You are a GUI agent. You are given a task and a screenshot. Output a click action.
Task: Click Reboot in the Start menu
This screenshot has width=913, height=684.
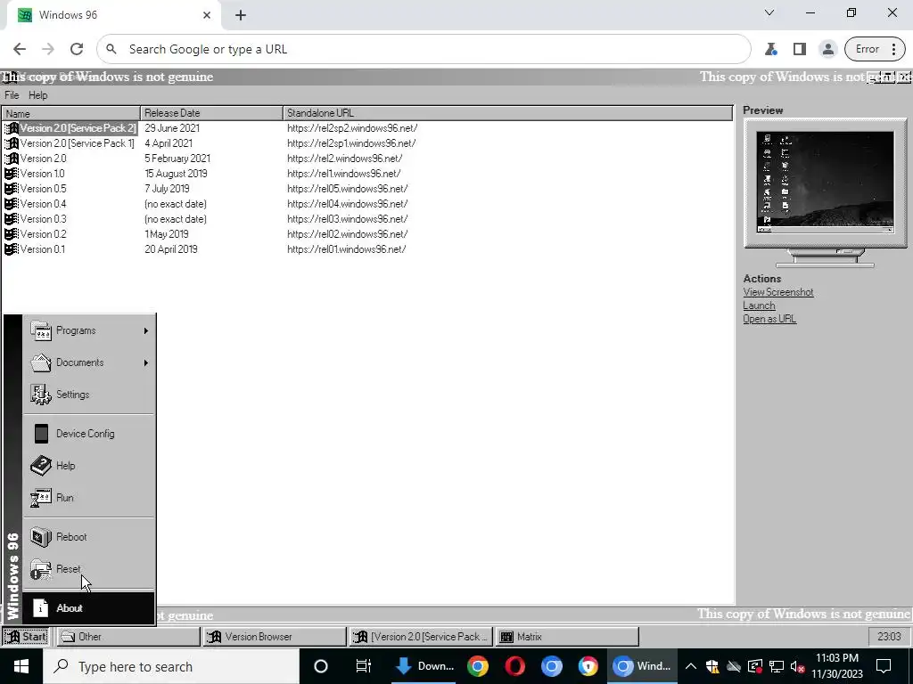click(x=89, y=537)
